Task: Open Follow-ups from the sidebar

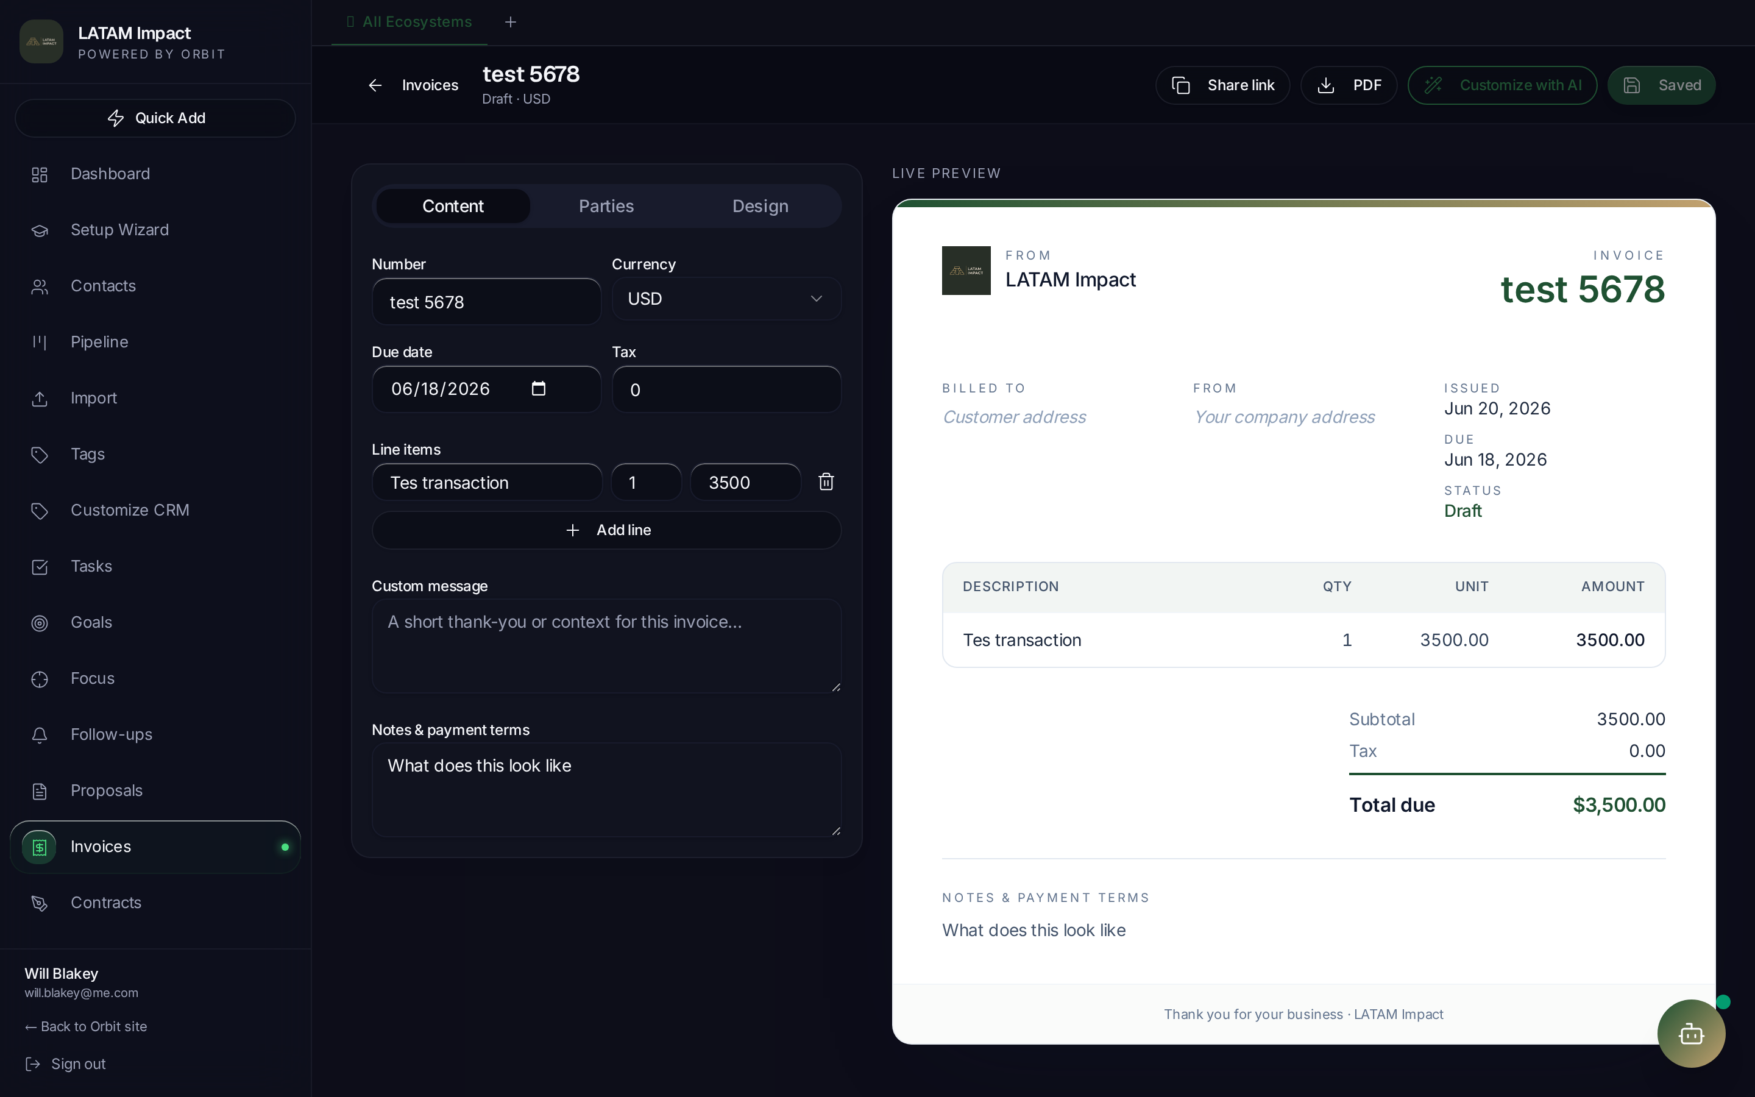Action: tap(155, 734)
